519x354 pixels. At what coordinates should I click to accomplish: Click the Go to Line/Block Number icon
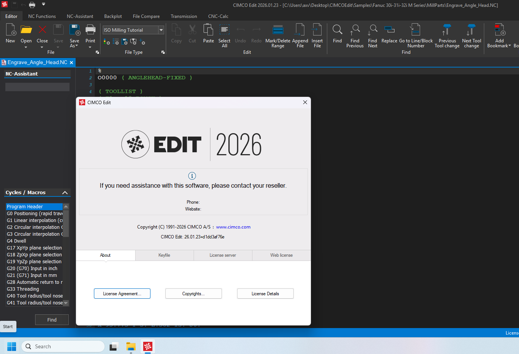416,30
